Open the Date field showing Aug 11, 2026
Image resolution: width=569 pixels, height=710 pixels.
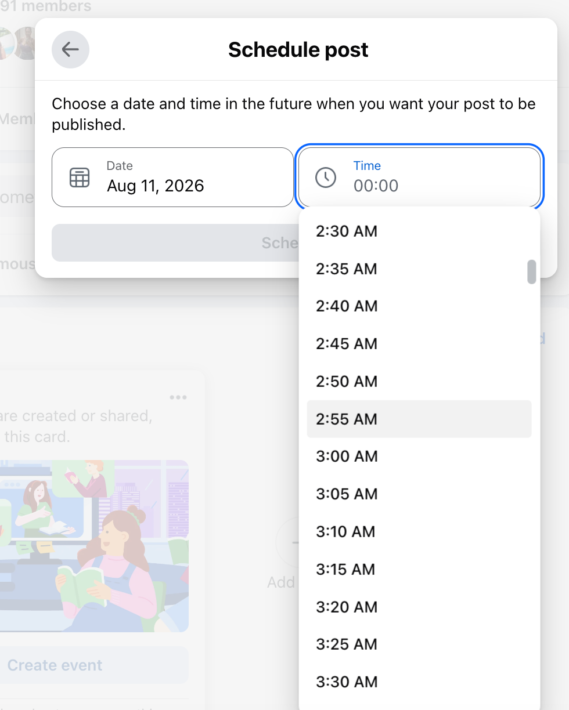coord(172,177)
